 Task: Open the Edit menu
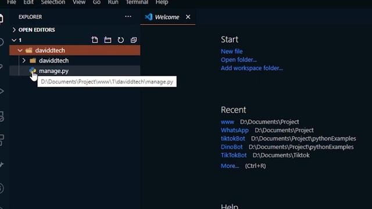coord(28,2)
